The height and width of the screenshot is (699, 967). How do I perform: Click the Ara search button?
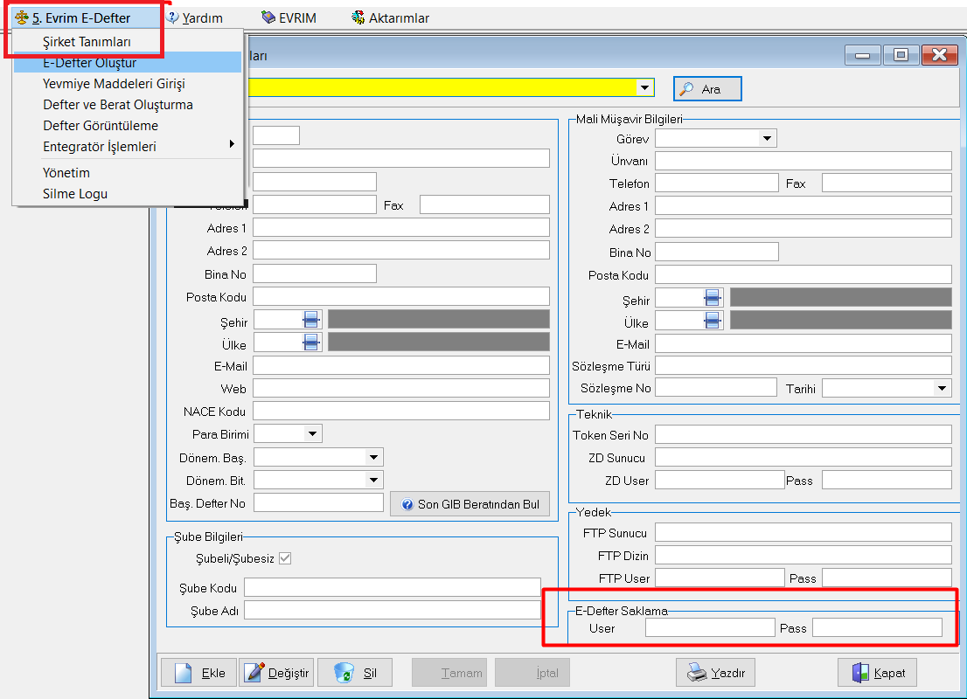pyautogui.click(x=707, y=89)
